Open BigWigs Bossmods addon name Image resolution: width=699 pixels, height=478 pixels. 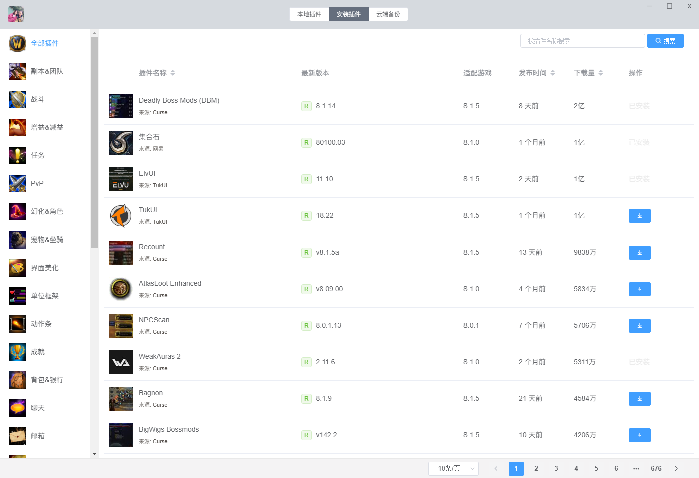coord(169,430)
